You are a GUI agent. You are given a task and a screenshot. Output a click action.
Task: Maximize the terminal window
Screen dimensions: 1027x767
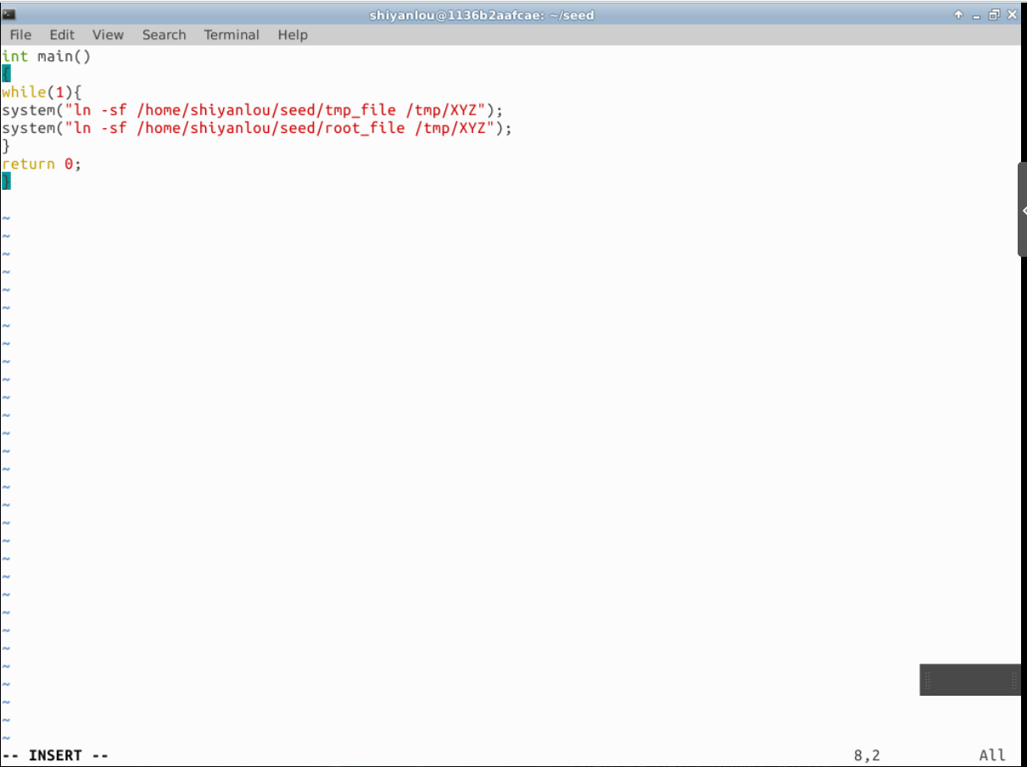994,15
